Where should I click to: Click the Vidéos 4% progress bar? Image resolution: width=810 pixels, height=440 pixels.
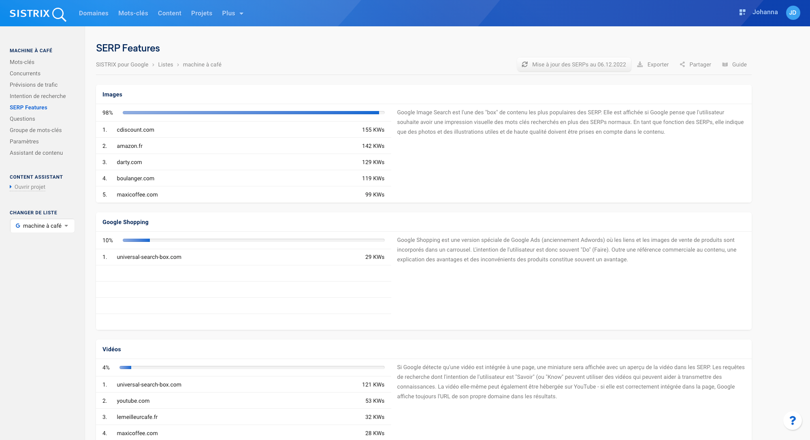[x=252, y=367]
